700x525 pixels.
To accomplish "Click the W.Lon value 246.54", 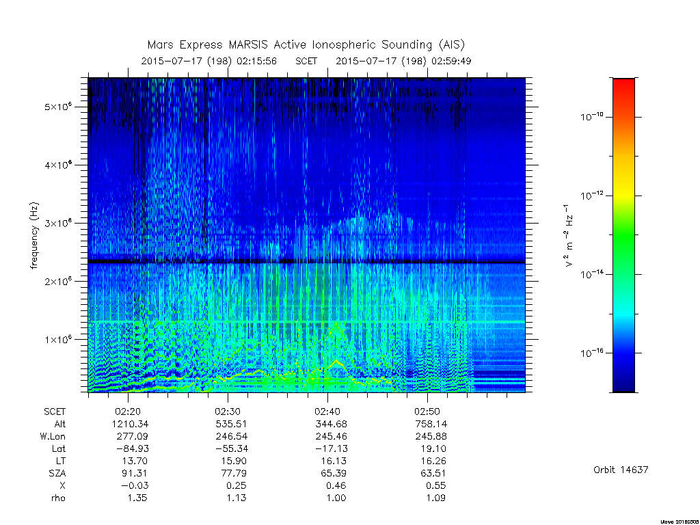I will tap(231, 436).
